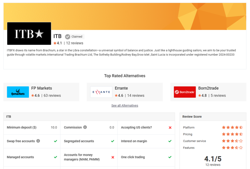Viewport: 250px width, 169px height.
Task: Open Born2trade 5 reviews
Action: (x=218, y=95)
